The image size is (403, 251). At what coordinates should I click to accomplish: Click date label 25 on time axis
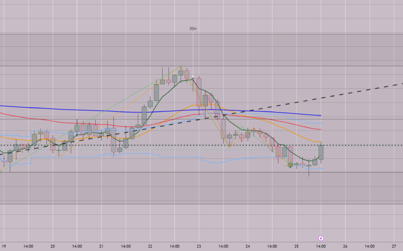[296, 246]
